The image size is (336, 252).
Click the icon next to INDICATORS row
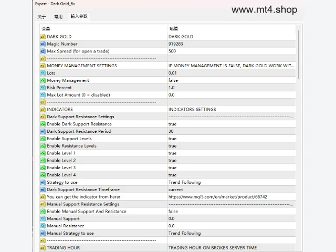point(43,110)
